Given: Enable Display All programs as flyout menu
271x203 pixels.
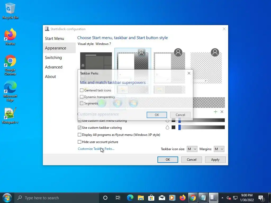Looking at the screenshot, I should point(79,135).
